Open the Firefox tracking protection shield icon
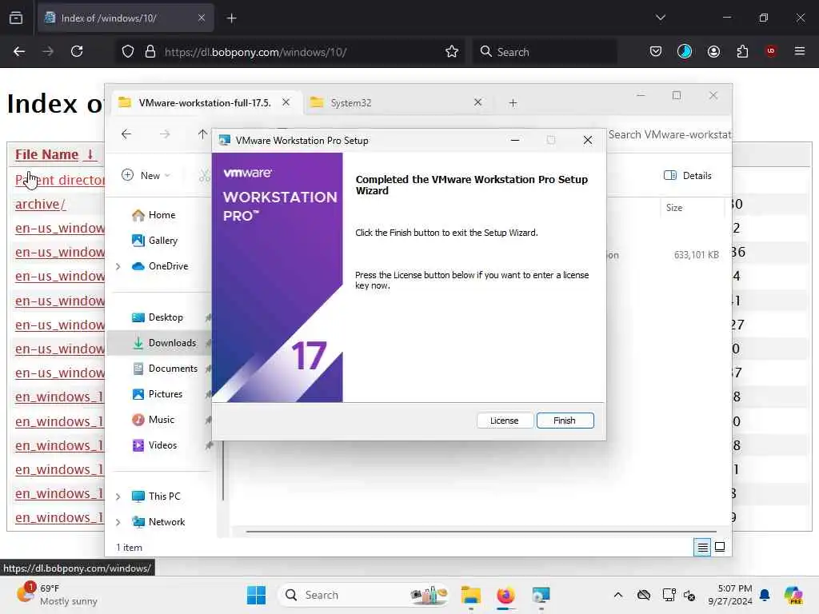Image resolution: width=819 pixels, height=614 pixels. (128, 52)
